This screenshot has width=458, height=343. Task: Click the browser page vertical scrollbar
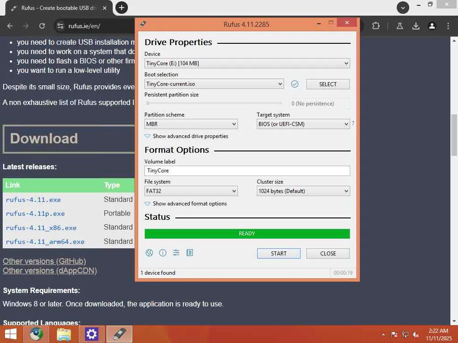[x=454, y=135]
